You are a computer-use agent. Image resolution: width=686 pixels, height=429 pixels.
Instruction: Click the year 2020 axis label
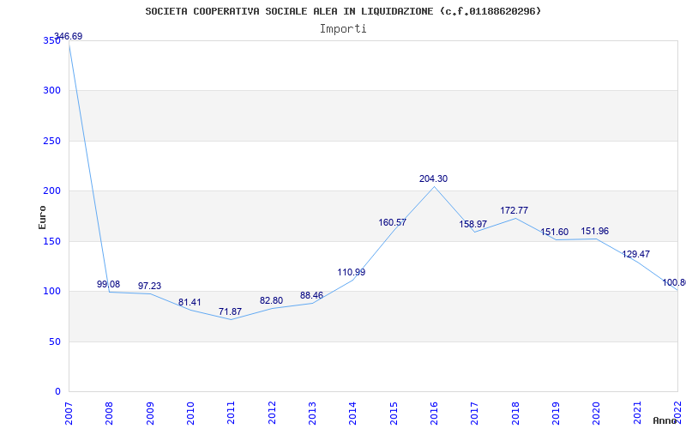596,414
